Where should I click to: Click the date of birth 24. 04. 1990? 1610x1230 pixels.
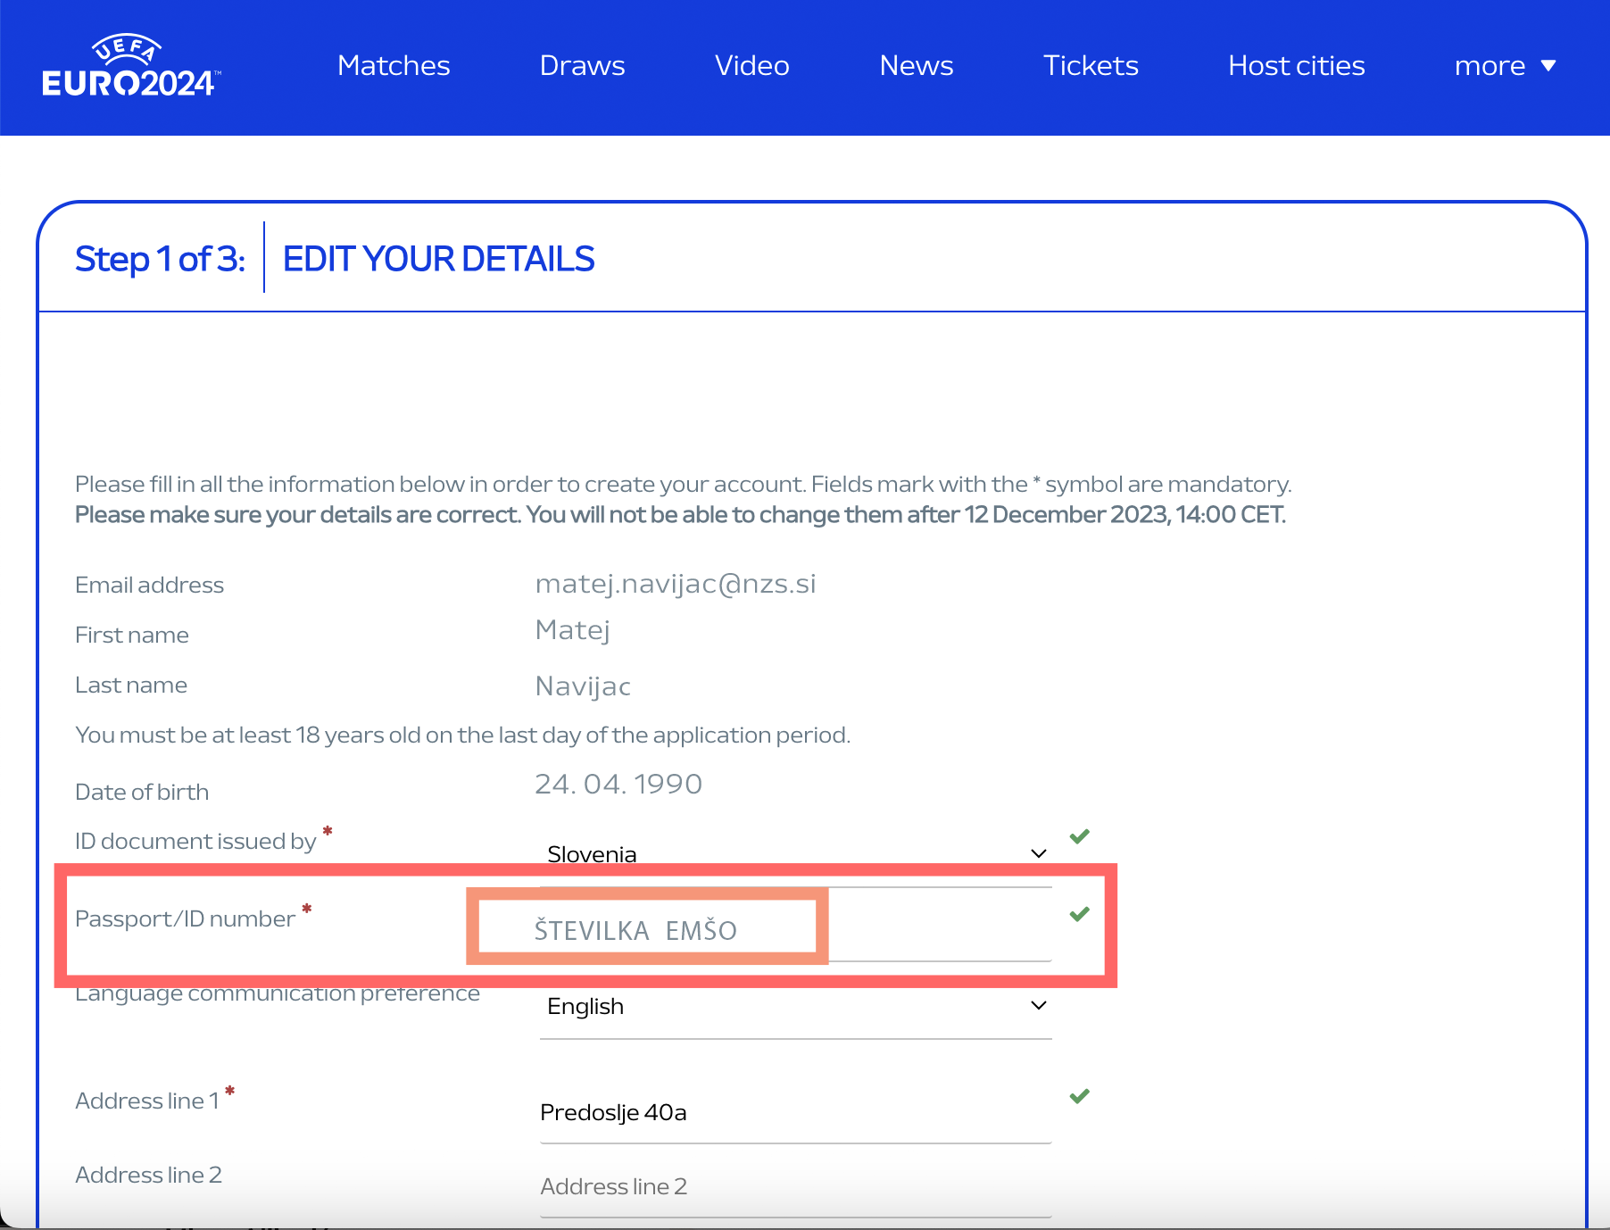(x=618, y=785)
